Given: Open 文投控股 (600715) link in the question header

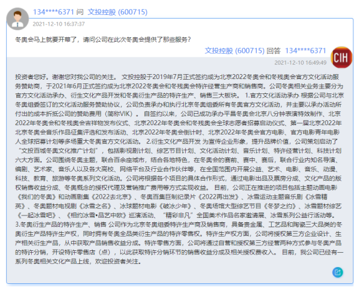Looking at the screenshot, I should 117,12.
